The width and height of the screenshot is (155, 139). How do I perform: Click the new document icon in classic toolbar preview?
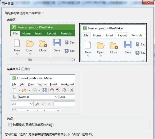click(15, 90)
